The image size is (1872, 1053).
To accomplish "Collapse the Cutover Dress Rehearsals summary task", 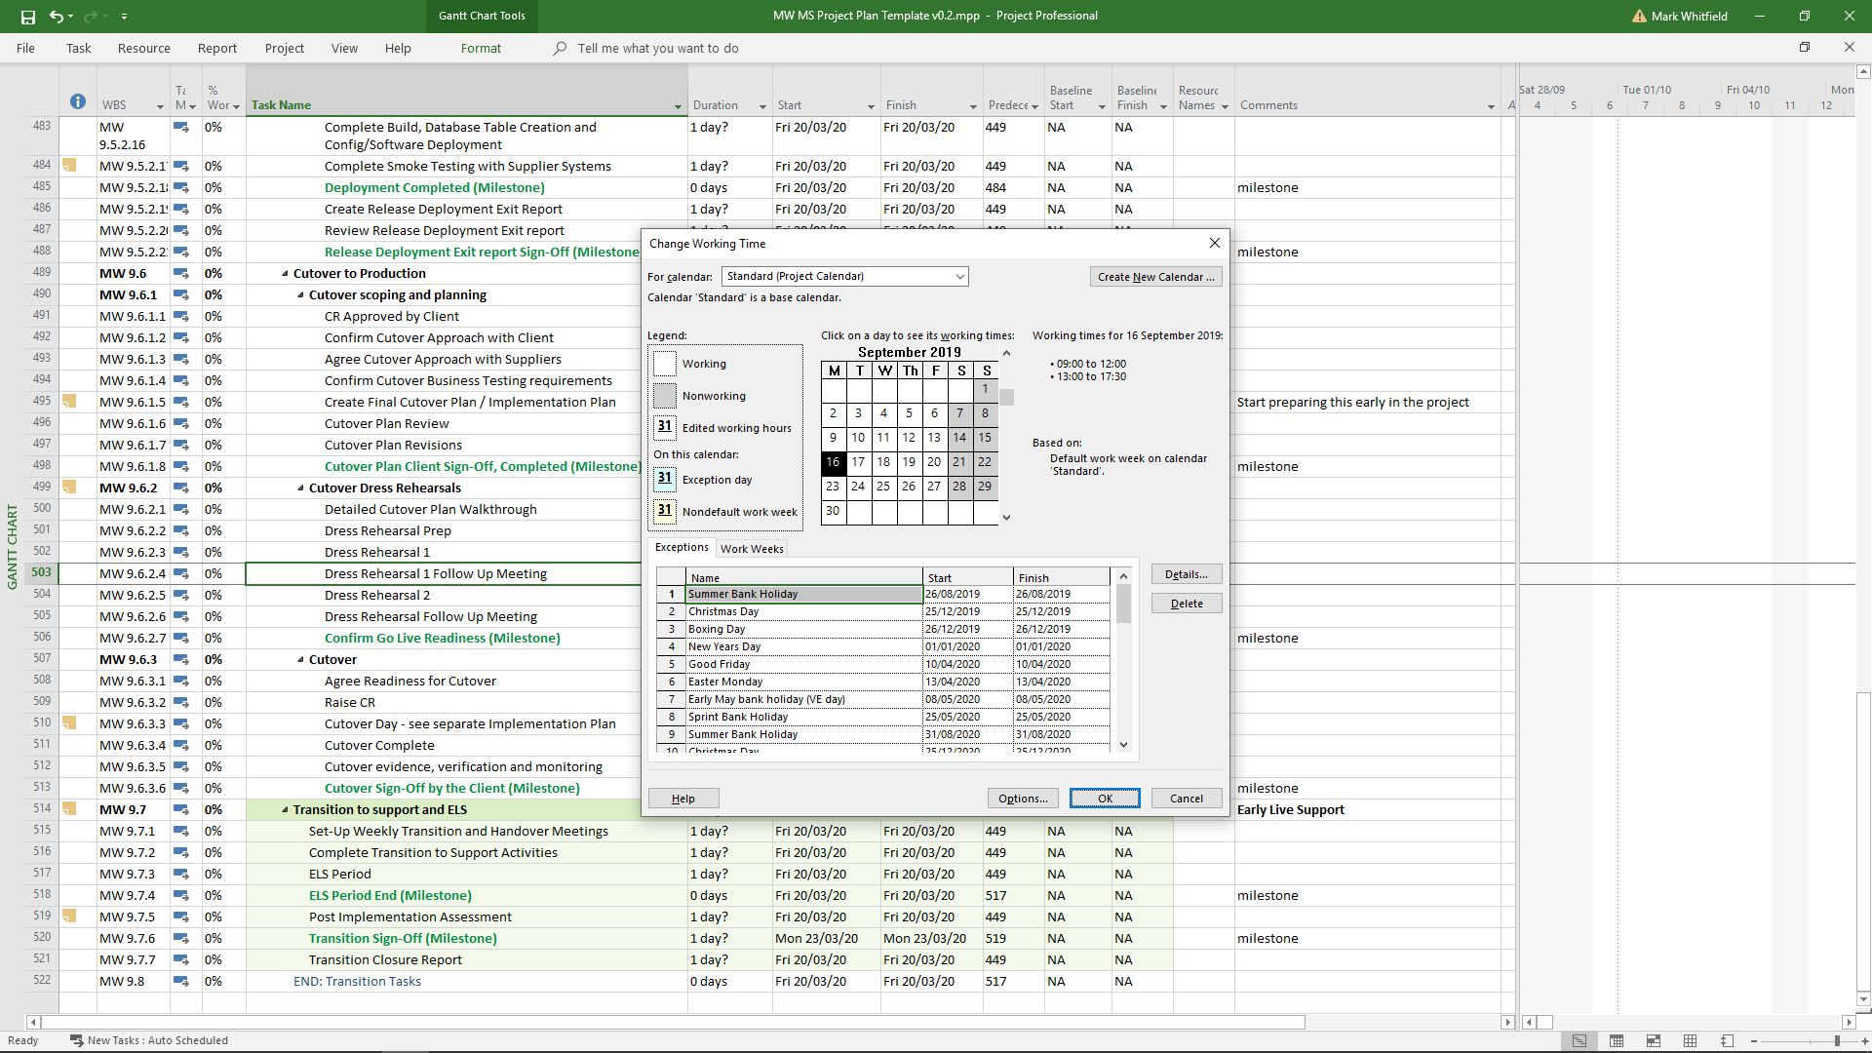I will point(300,488).
